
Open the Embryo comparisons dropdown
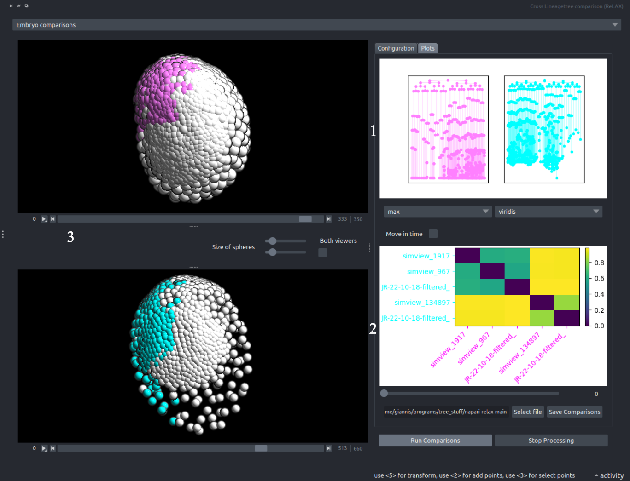pyautogui.click(x=316, y=25)
